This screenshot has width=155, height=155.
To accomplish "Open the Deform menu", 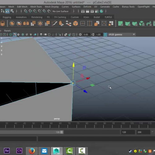I will click(87, 7).
